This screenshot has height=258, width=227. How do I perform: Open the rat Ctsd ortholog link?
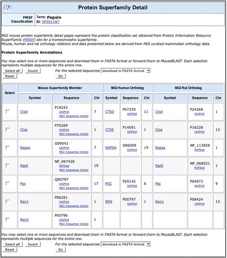click(x=159, y=112)
